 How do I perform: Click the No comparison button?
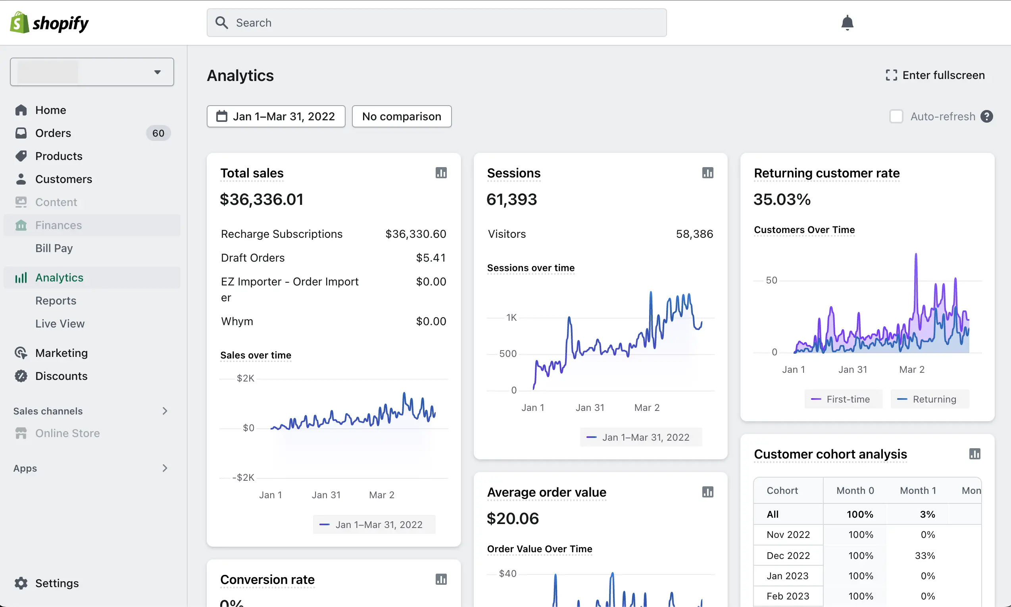click(x=402, y=117)
